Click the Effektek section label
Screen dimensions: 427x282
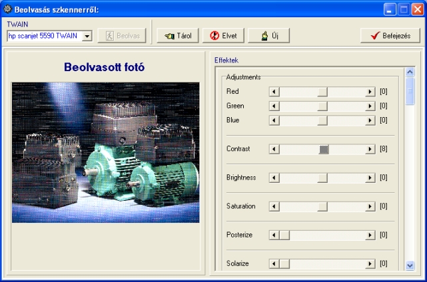pos(226,60)
